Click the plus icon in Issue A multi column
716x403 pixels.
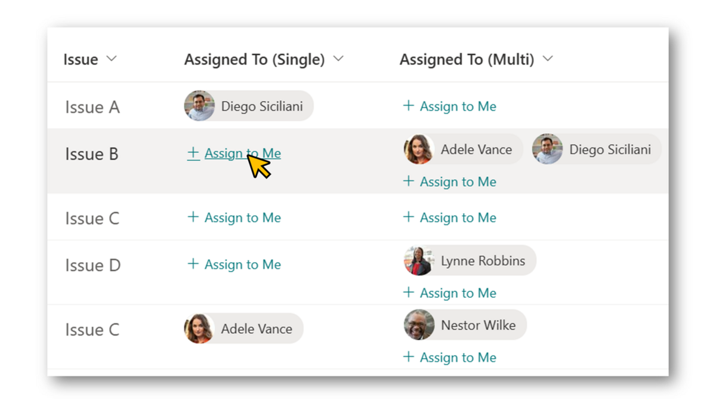[408, 106]
